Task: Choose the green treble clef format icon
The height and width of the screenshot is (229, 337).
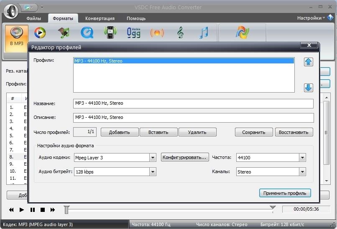Action: 181,33
